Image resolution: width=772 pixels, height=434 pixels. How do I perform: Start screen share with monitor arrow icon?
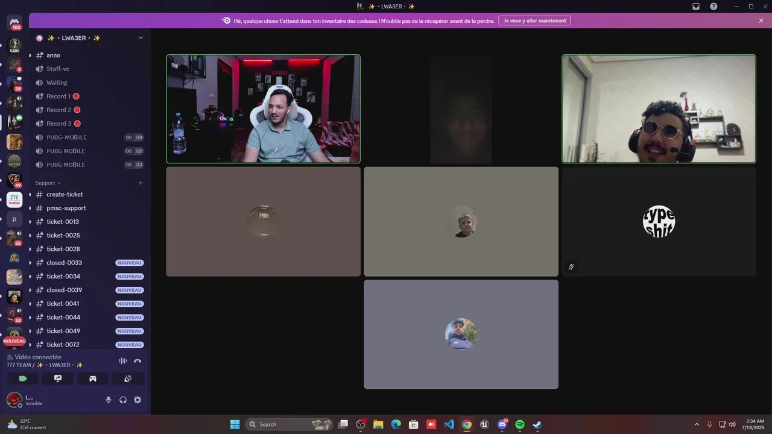coord(58,379)
